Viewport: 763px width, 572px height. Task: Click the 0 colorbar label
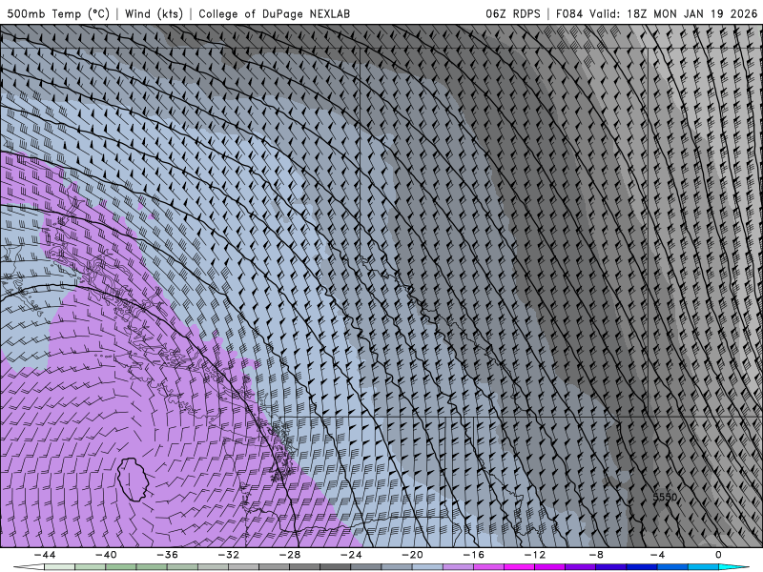tap(718, 555)
